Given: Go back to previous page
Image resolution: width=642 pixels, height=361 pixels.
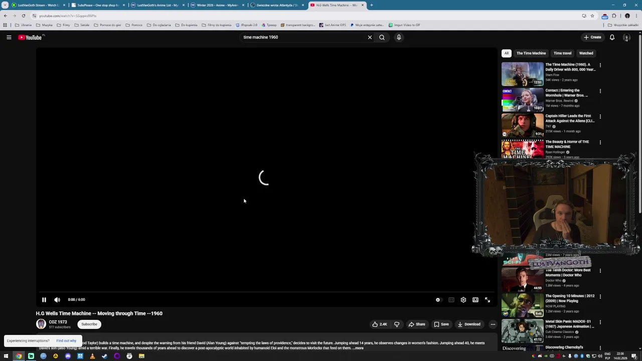Looking at the screenshot, I should (5, 16).
